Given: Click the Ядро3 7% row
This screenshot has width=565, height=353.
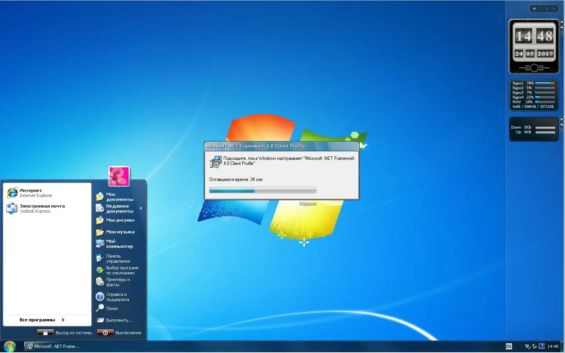Looking at the screenshot, I should (x=534, y=93).
